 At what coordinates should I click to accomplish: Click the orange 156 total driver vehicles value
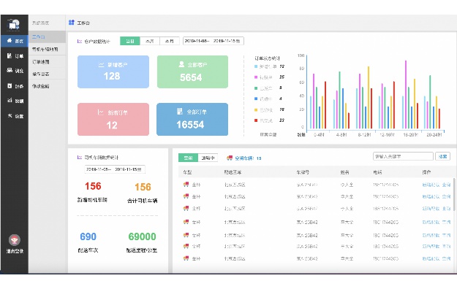coord(143,187)
